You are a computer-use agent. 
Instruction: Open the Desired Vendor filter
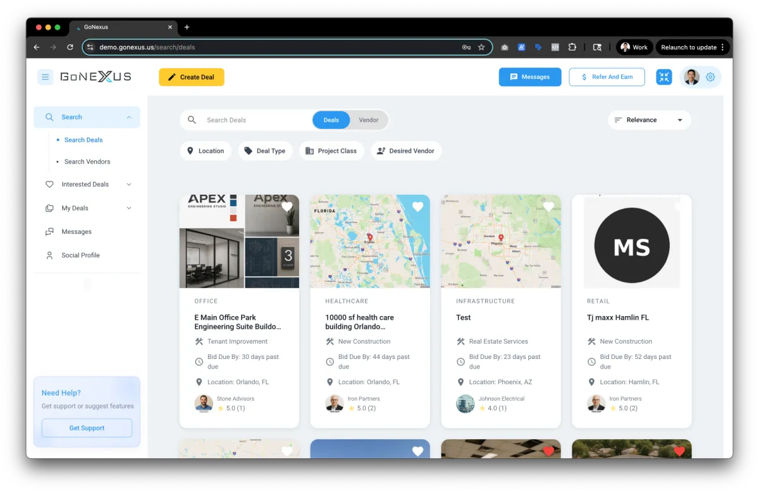tap(406, 151)
